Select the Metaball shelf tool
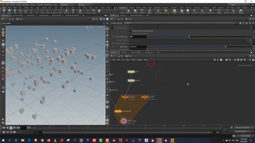The image size is (255, 143). (x=94, y=11)
